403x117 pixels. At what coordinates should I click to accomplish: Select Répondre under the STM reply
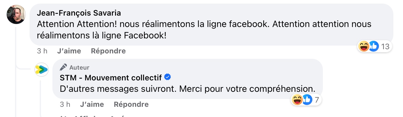pos(131,104)
